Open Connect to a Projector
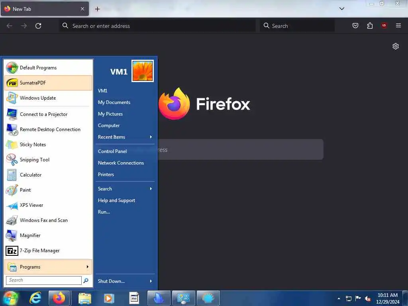The image size is (408, 306). pyautogui.click(x=48, y=114)
